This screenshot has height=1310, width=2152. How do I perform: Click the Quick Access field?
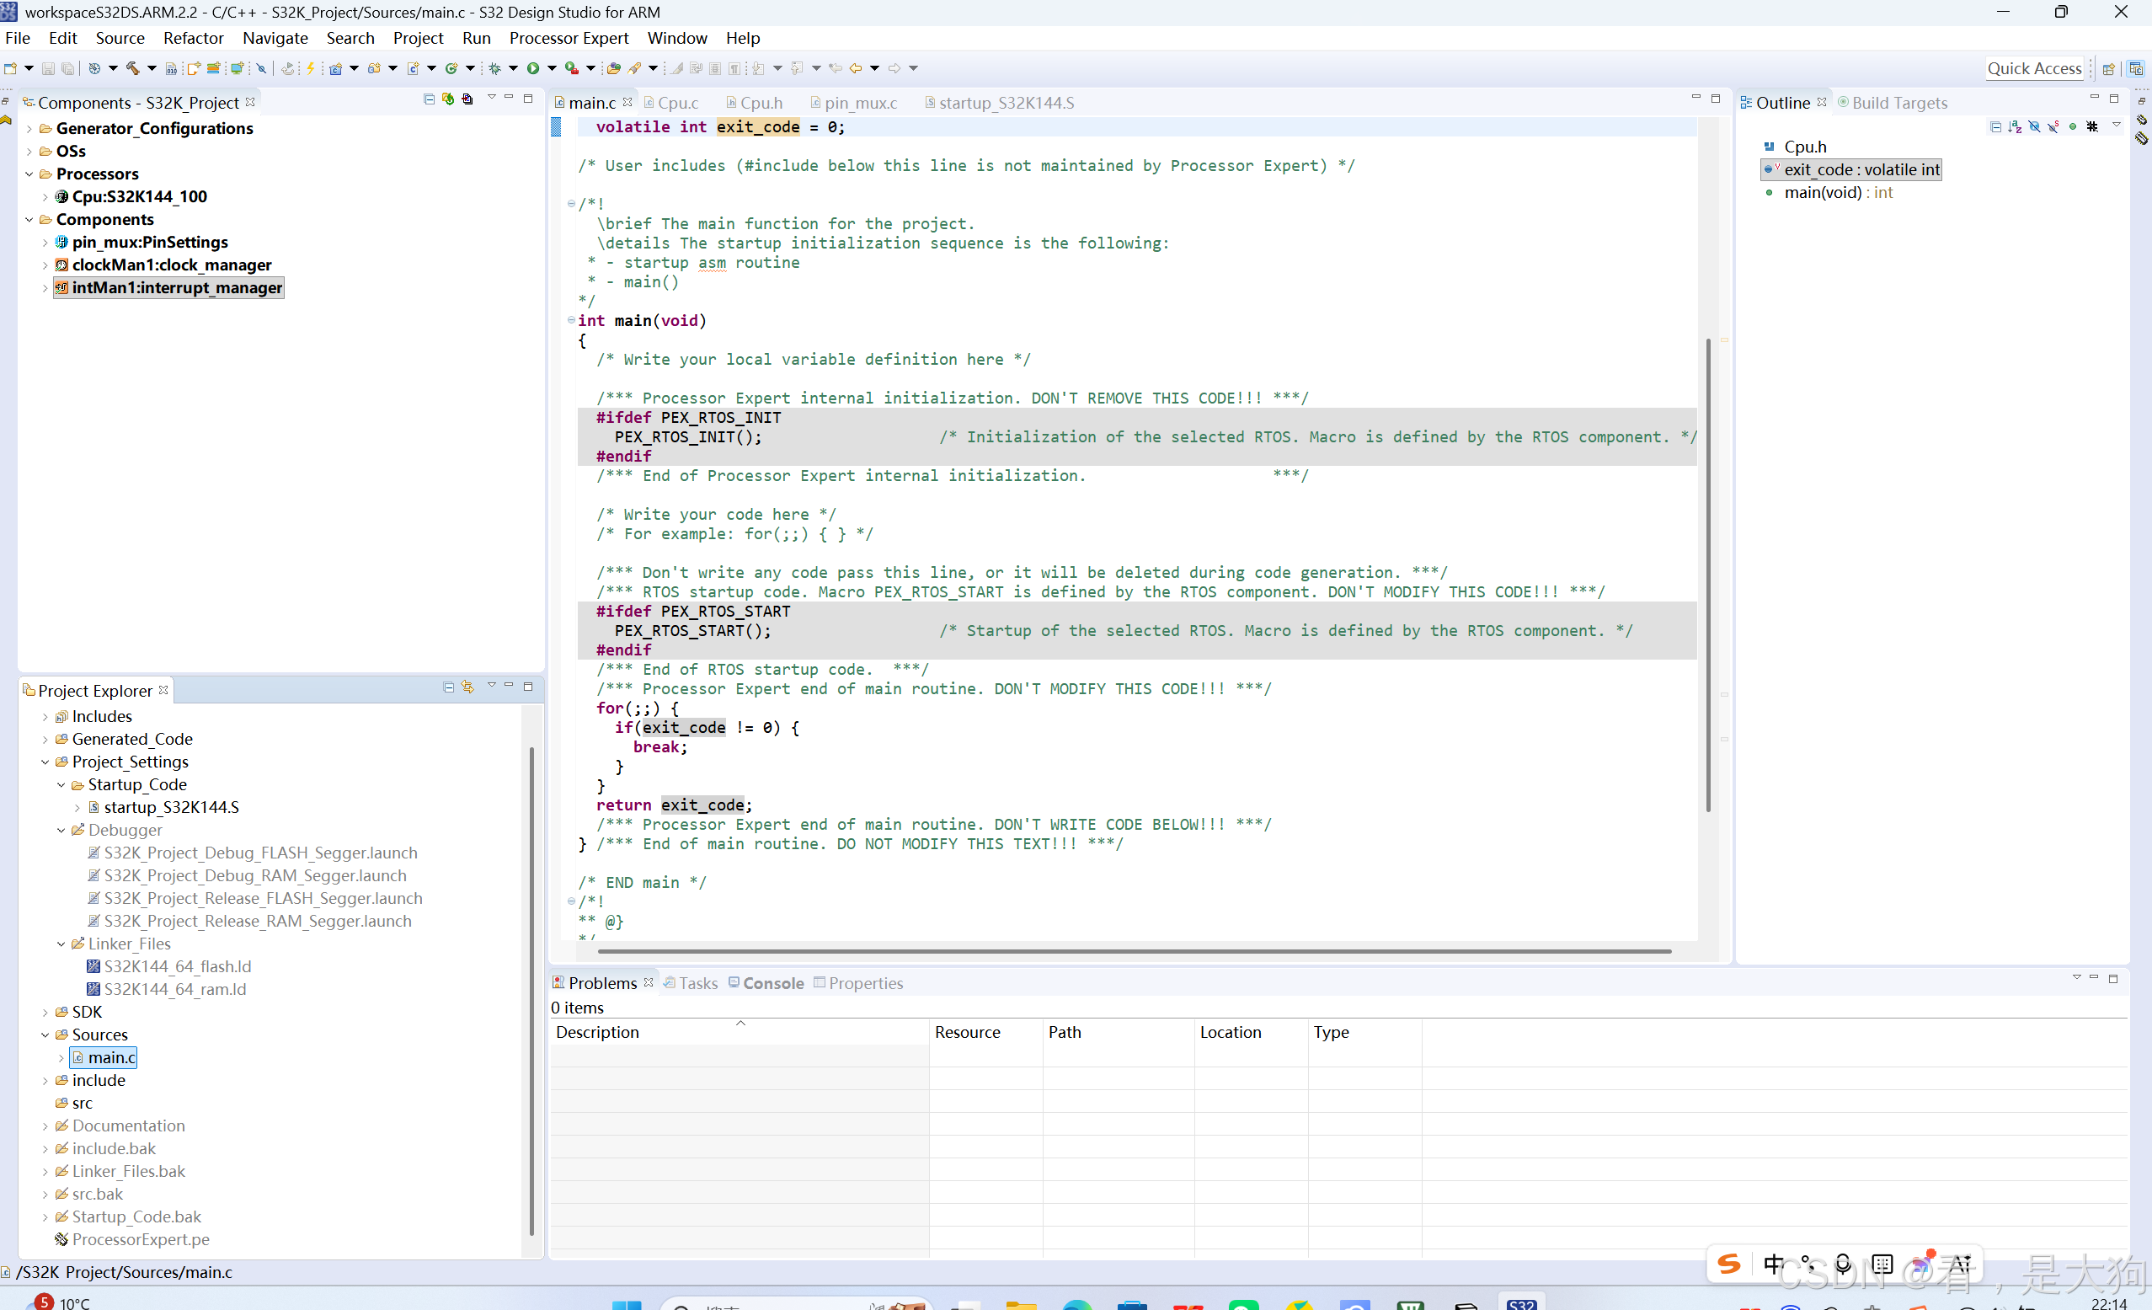pos(2033,69)
